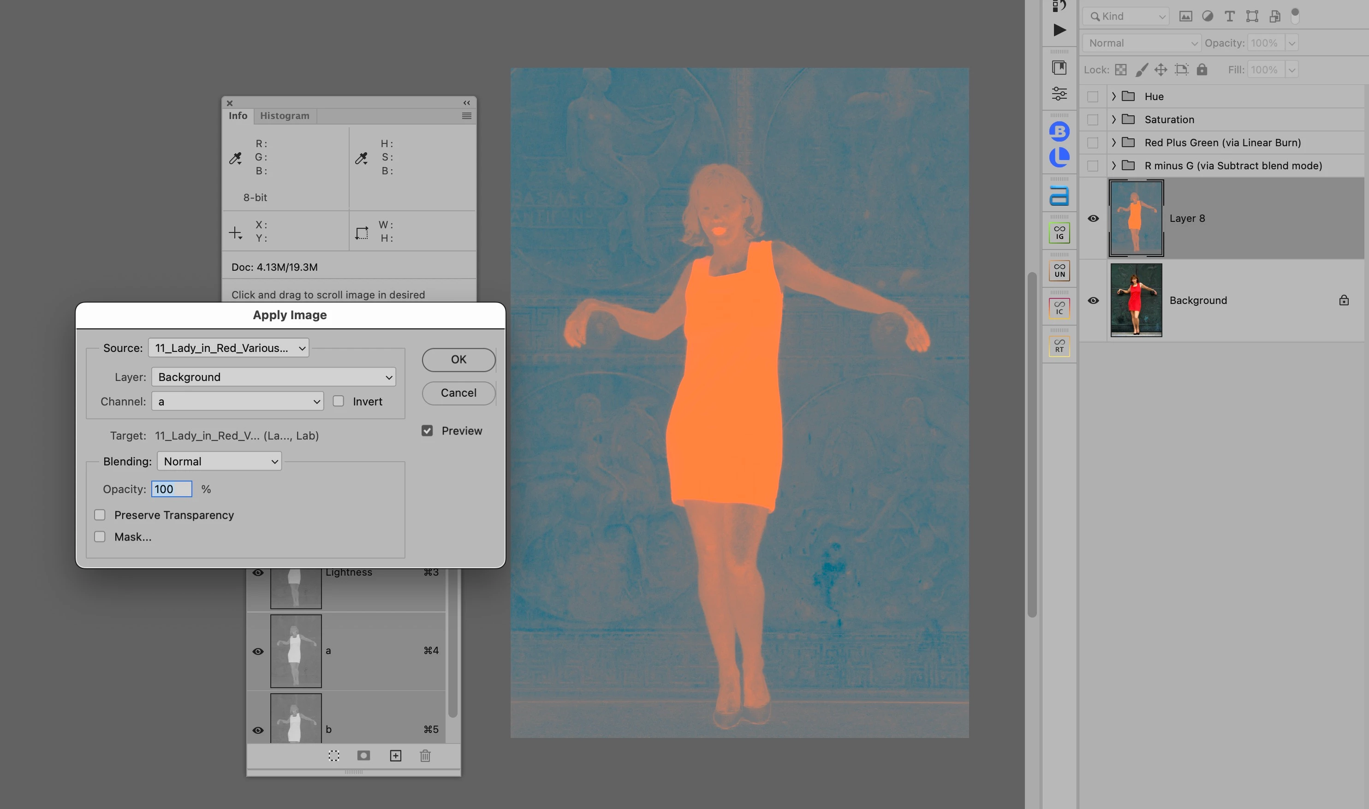
Task: Click the Opacity input field
Action: click(x=171, y=489)
